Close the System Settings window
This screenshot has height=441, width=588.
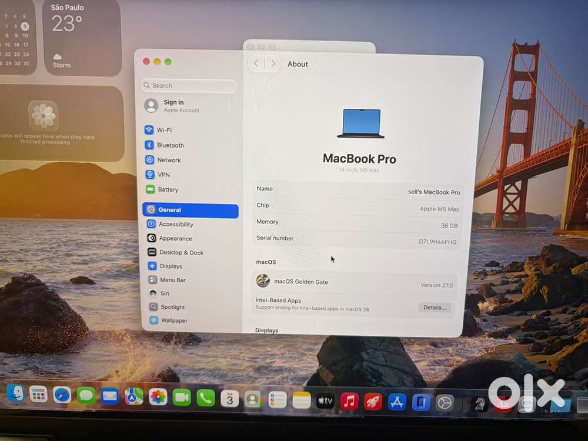click(146, 62)
